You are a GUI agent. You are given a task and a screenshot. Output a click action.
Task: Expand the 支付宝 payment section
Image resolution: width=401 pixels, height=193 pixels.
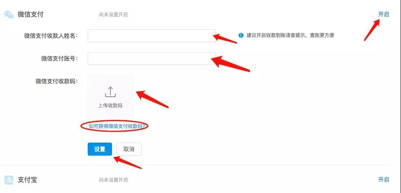coord(27,180)
